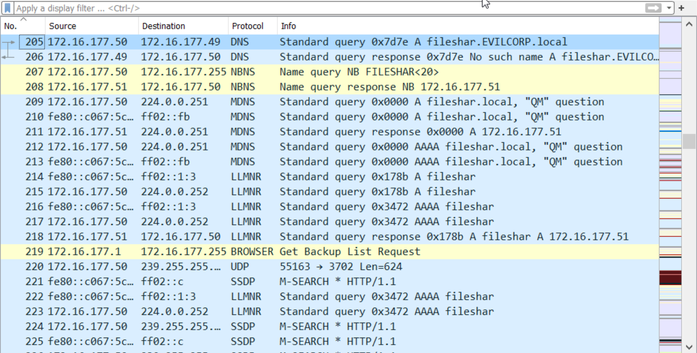Screen dimensions: 697x353
Task: Sort by the Source column header
Action: (x=92, y=26)
